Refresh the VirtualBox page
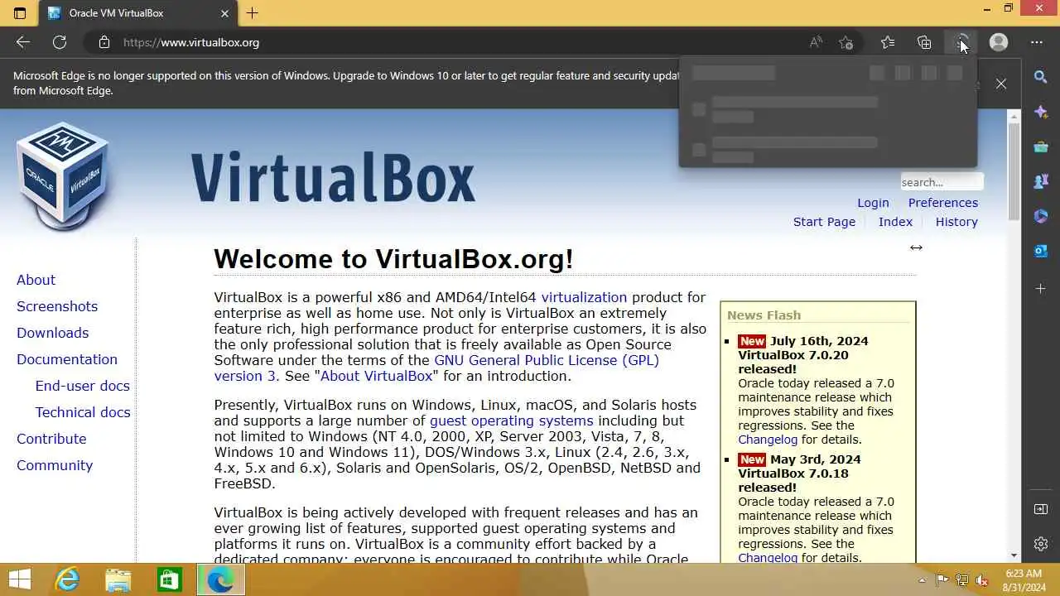Image resolution: width=1060 pixels, height=596 pixels. (60, 42)
